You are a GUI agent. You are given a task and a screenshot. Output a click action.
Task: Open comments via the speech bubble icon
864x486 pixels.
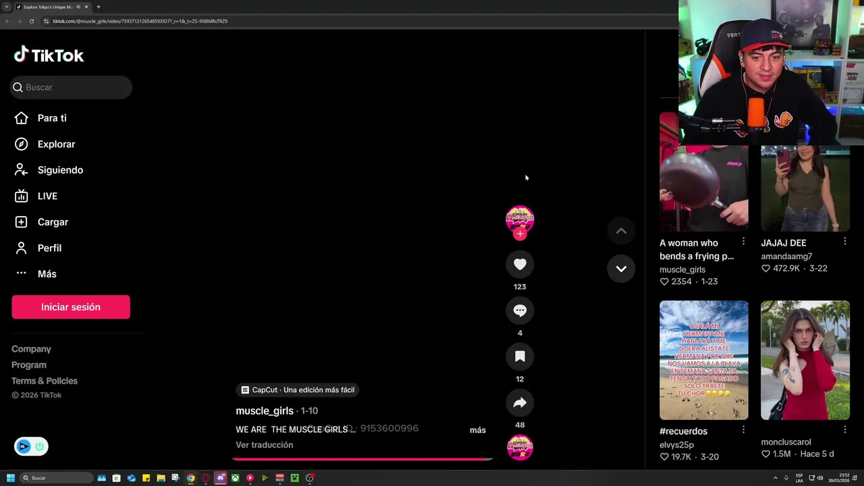(520, 310)
